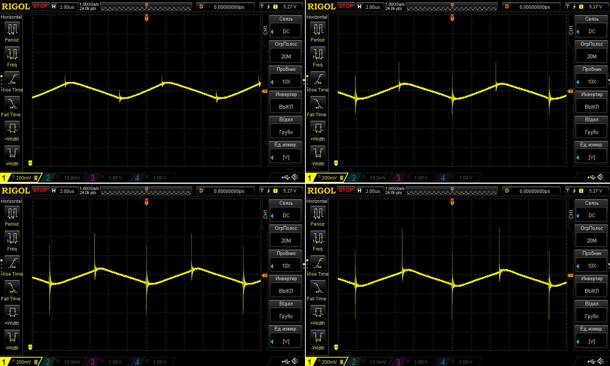Click the waveform memory overview bar in bottom-right scope
The width and height of the screenshot is (610, 366).
[452, 192]
